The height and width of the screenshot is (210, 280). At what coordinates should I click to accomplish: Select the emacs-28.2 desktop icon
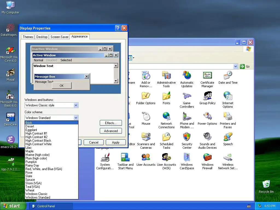coord(9,142)
